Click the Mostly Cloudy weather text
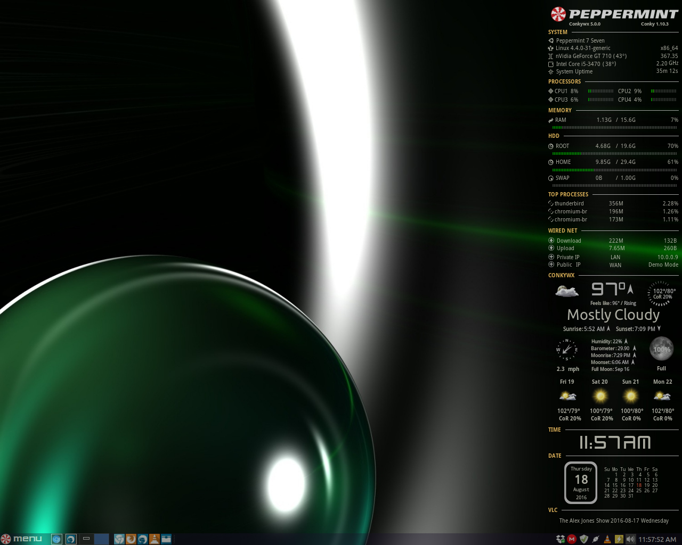This screenshot has width=682, height=545. point(613,315)
